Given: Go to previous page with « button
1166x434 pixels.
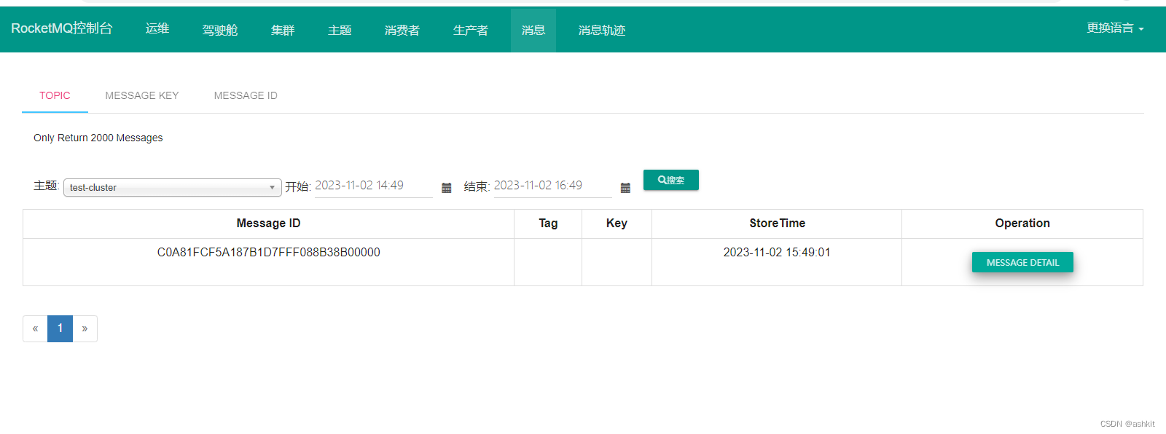Looking at the screenshot, I should coord(35,328).
